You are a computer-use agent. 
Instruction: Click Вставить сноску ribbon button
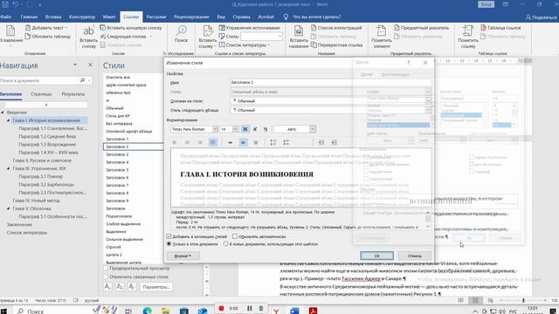click(x=88, y=37)
